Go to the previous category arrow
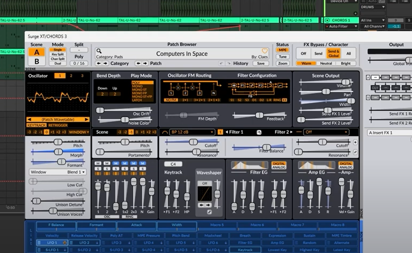412x253 pixels. tap(98, 63)
